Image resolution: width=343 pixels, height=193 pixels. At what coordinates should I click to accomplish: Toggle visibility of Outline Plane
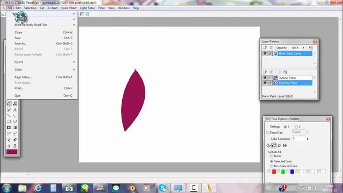(x=265, y=78)
